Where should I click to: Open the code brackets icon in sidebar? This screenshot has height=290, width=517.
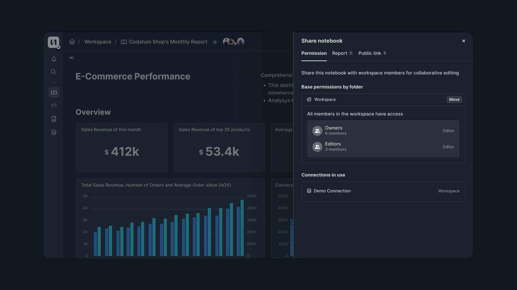(x=54, y=105)
